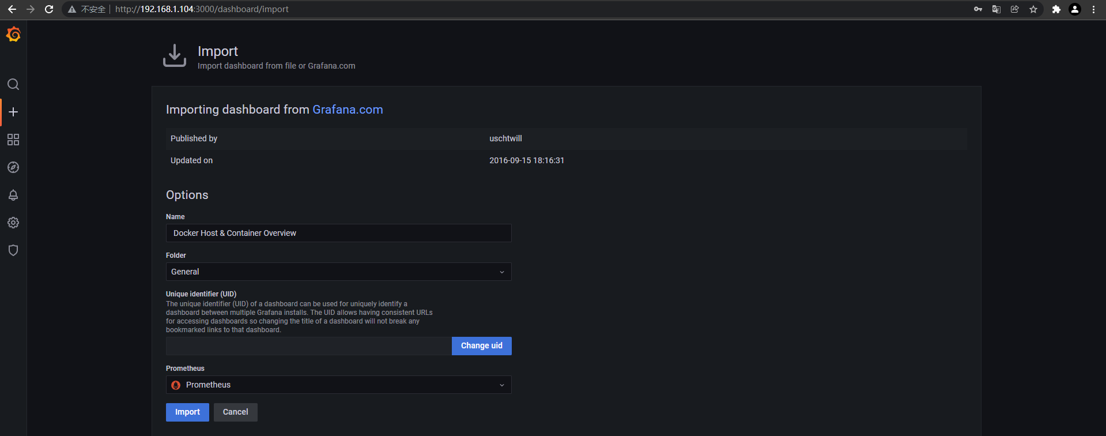Click the Import page title
Screen dimensions: 1106x436
pos(218,51)
